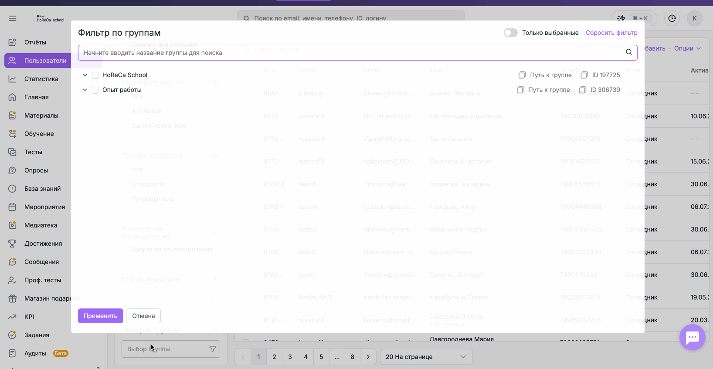Click the Статистика chart icon

[12, 79]
